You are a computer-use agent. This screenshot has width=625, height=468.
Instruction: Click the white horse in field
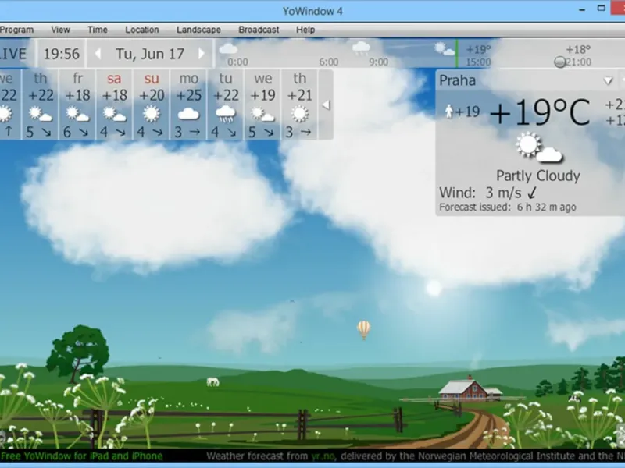pos(212,382)
